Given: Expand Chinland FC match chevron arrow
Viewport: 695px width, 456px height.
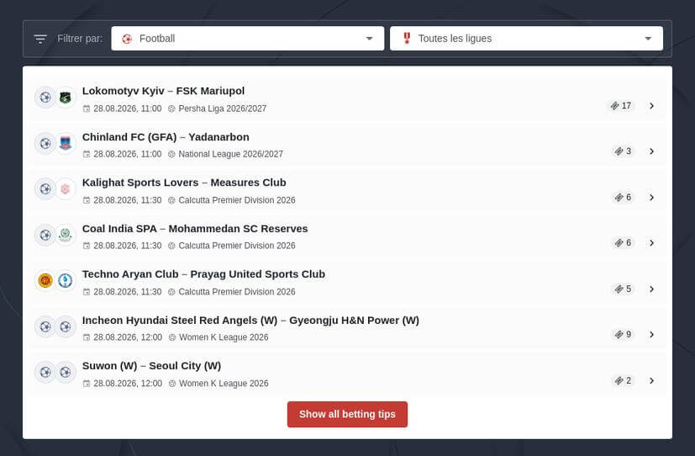Looking at the screenshot, I should pyautogui.click(x=651, y=151).
